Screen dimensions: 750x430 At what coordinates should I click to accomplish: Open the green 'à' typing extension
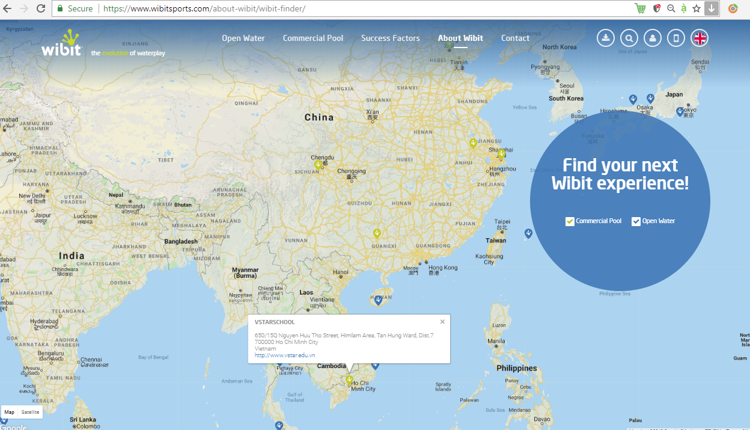tap(684, 8)
